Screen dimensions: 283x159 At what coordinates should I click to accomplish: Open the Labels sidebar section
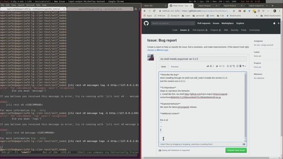(256, 52)
